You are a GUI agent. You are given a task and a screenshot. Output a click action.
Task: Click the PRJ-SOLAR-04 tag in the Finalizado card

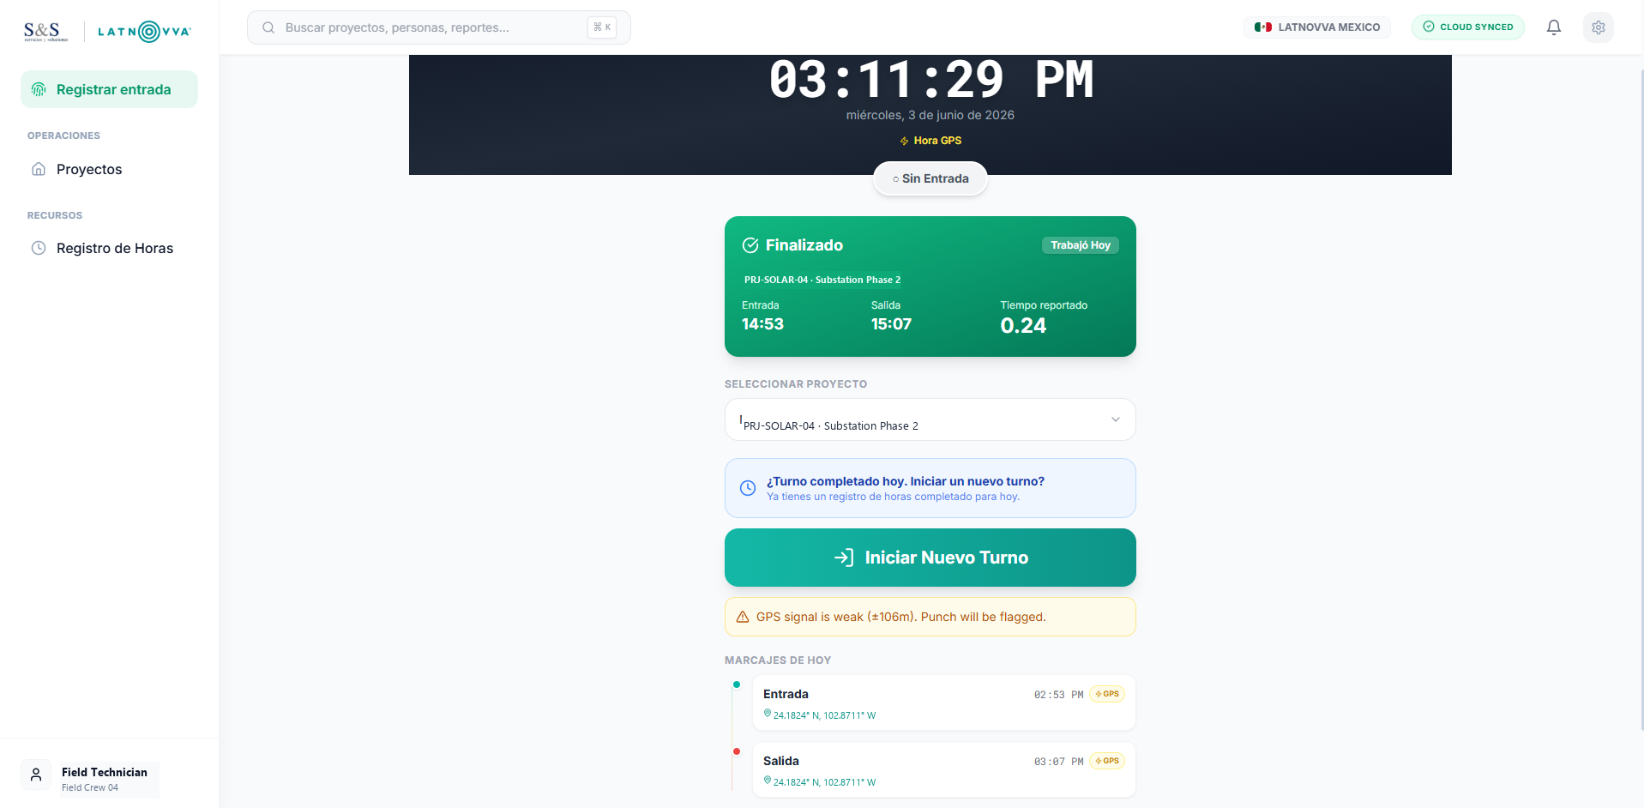[822, 280]
